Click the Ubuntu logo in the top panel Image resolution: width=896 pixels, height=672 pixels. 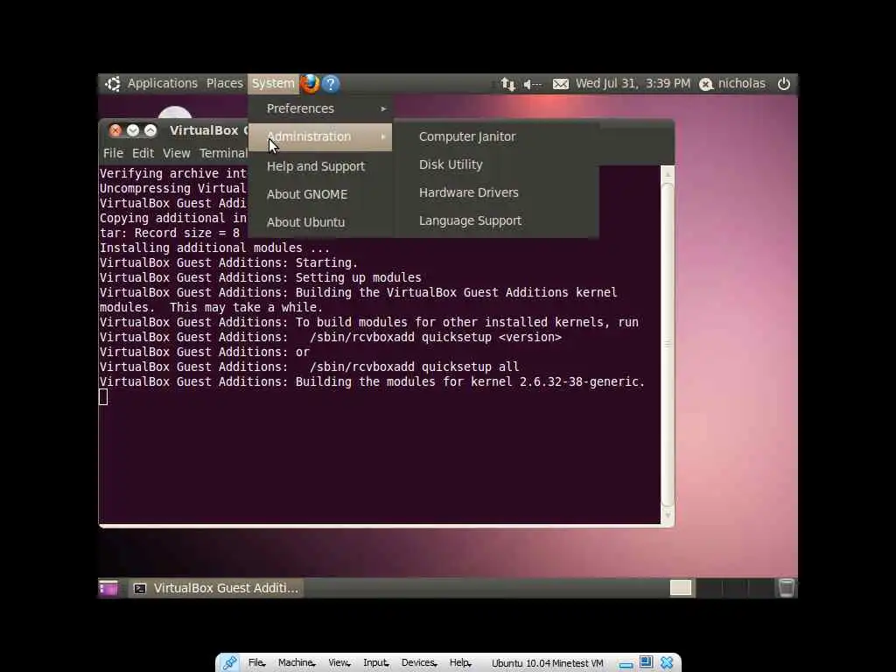click(113, 84)
